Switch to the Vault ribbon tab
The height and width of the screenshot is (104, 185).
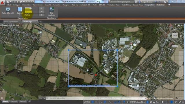pos(95,5)
